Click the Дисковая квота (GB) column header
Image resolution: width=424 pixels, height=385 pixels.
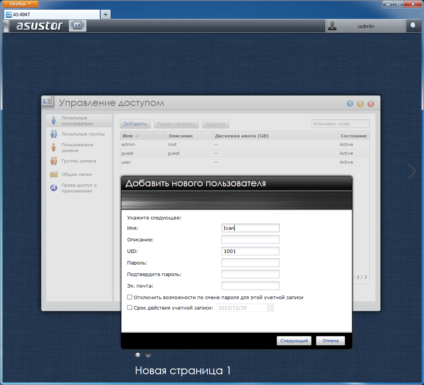pos(275,136)
